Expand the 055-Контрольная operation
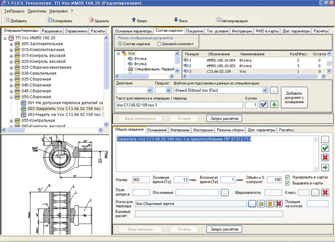The image size is (335, 242). click(11, 121)
